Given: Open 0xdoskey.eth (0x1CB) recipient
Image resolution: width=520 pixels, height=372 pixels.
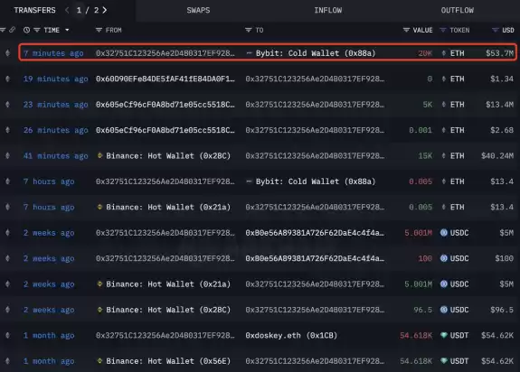Looking at the screenshot, I should point(291,336).
